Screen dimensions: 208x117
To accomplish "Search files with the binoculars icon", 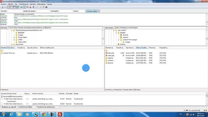I will pyautogui.click(x=46, y=7).
